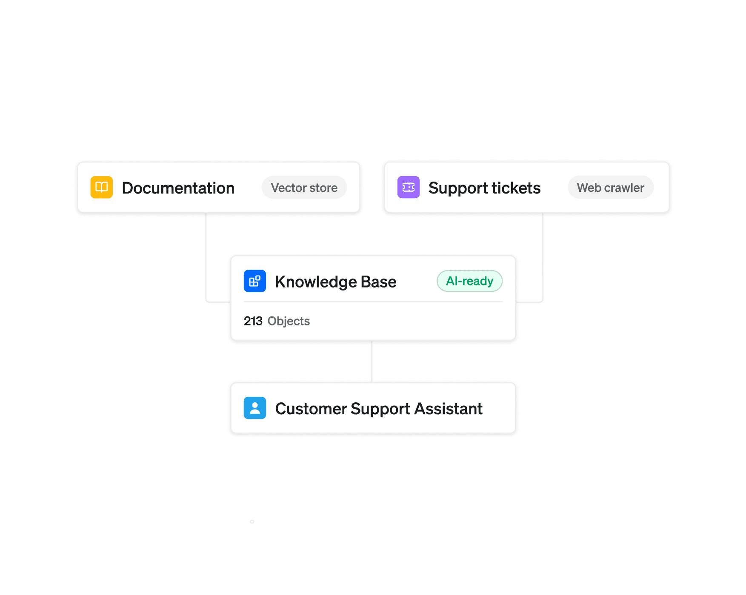Click the 213 count number
Screen dimensions: 746x595
(253, 321)
